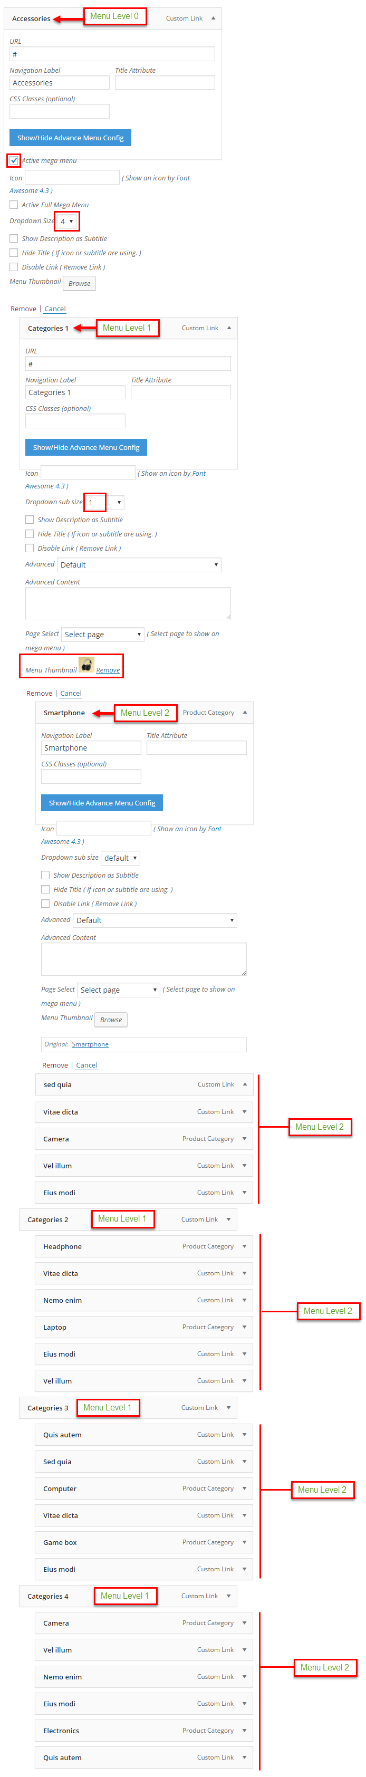Collapse the Categories 1 item arrow

[x=229, y=329]
